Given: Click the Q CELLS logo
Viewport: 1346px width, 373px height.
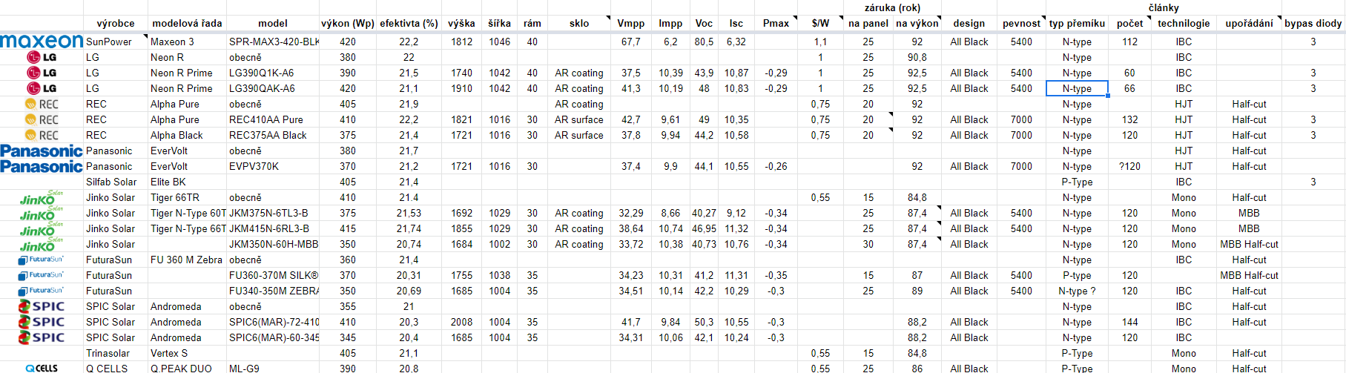Looking at the screenshot, I should point(42,368).
